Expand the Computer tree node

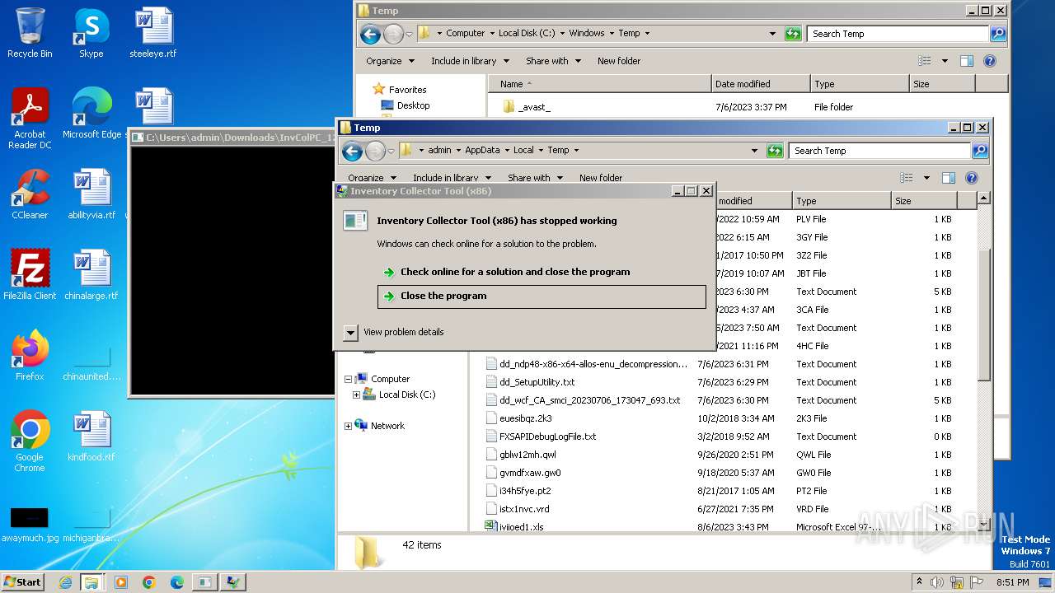click(x=348, y=379)
